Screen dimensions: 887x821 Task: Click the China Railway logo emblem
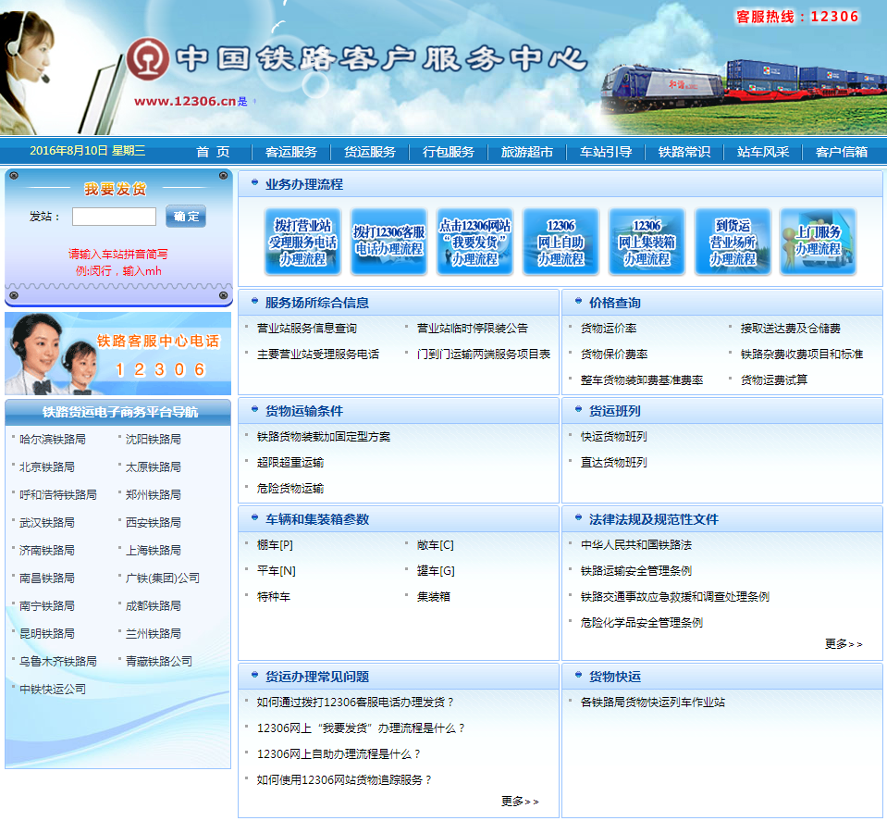(148, 58)
